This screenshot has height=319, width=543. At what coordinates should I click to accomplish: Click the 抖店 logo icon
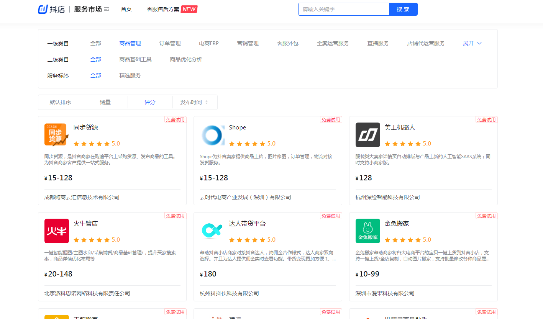(43, 9)
